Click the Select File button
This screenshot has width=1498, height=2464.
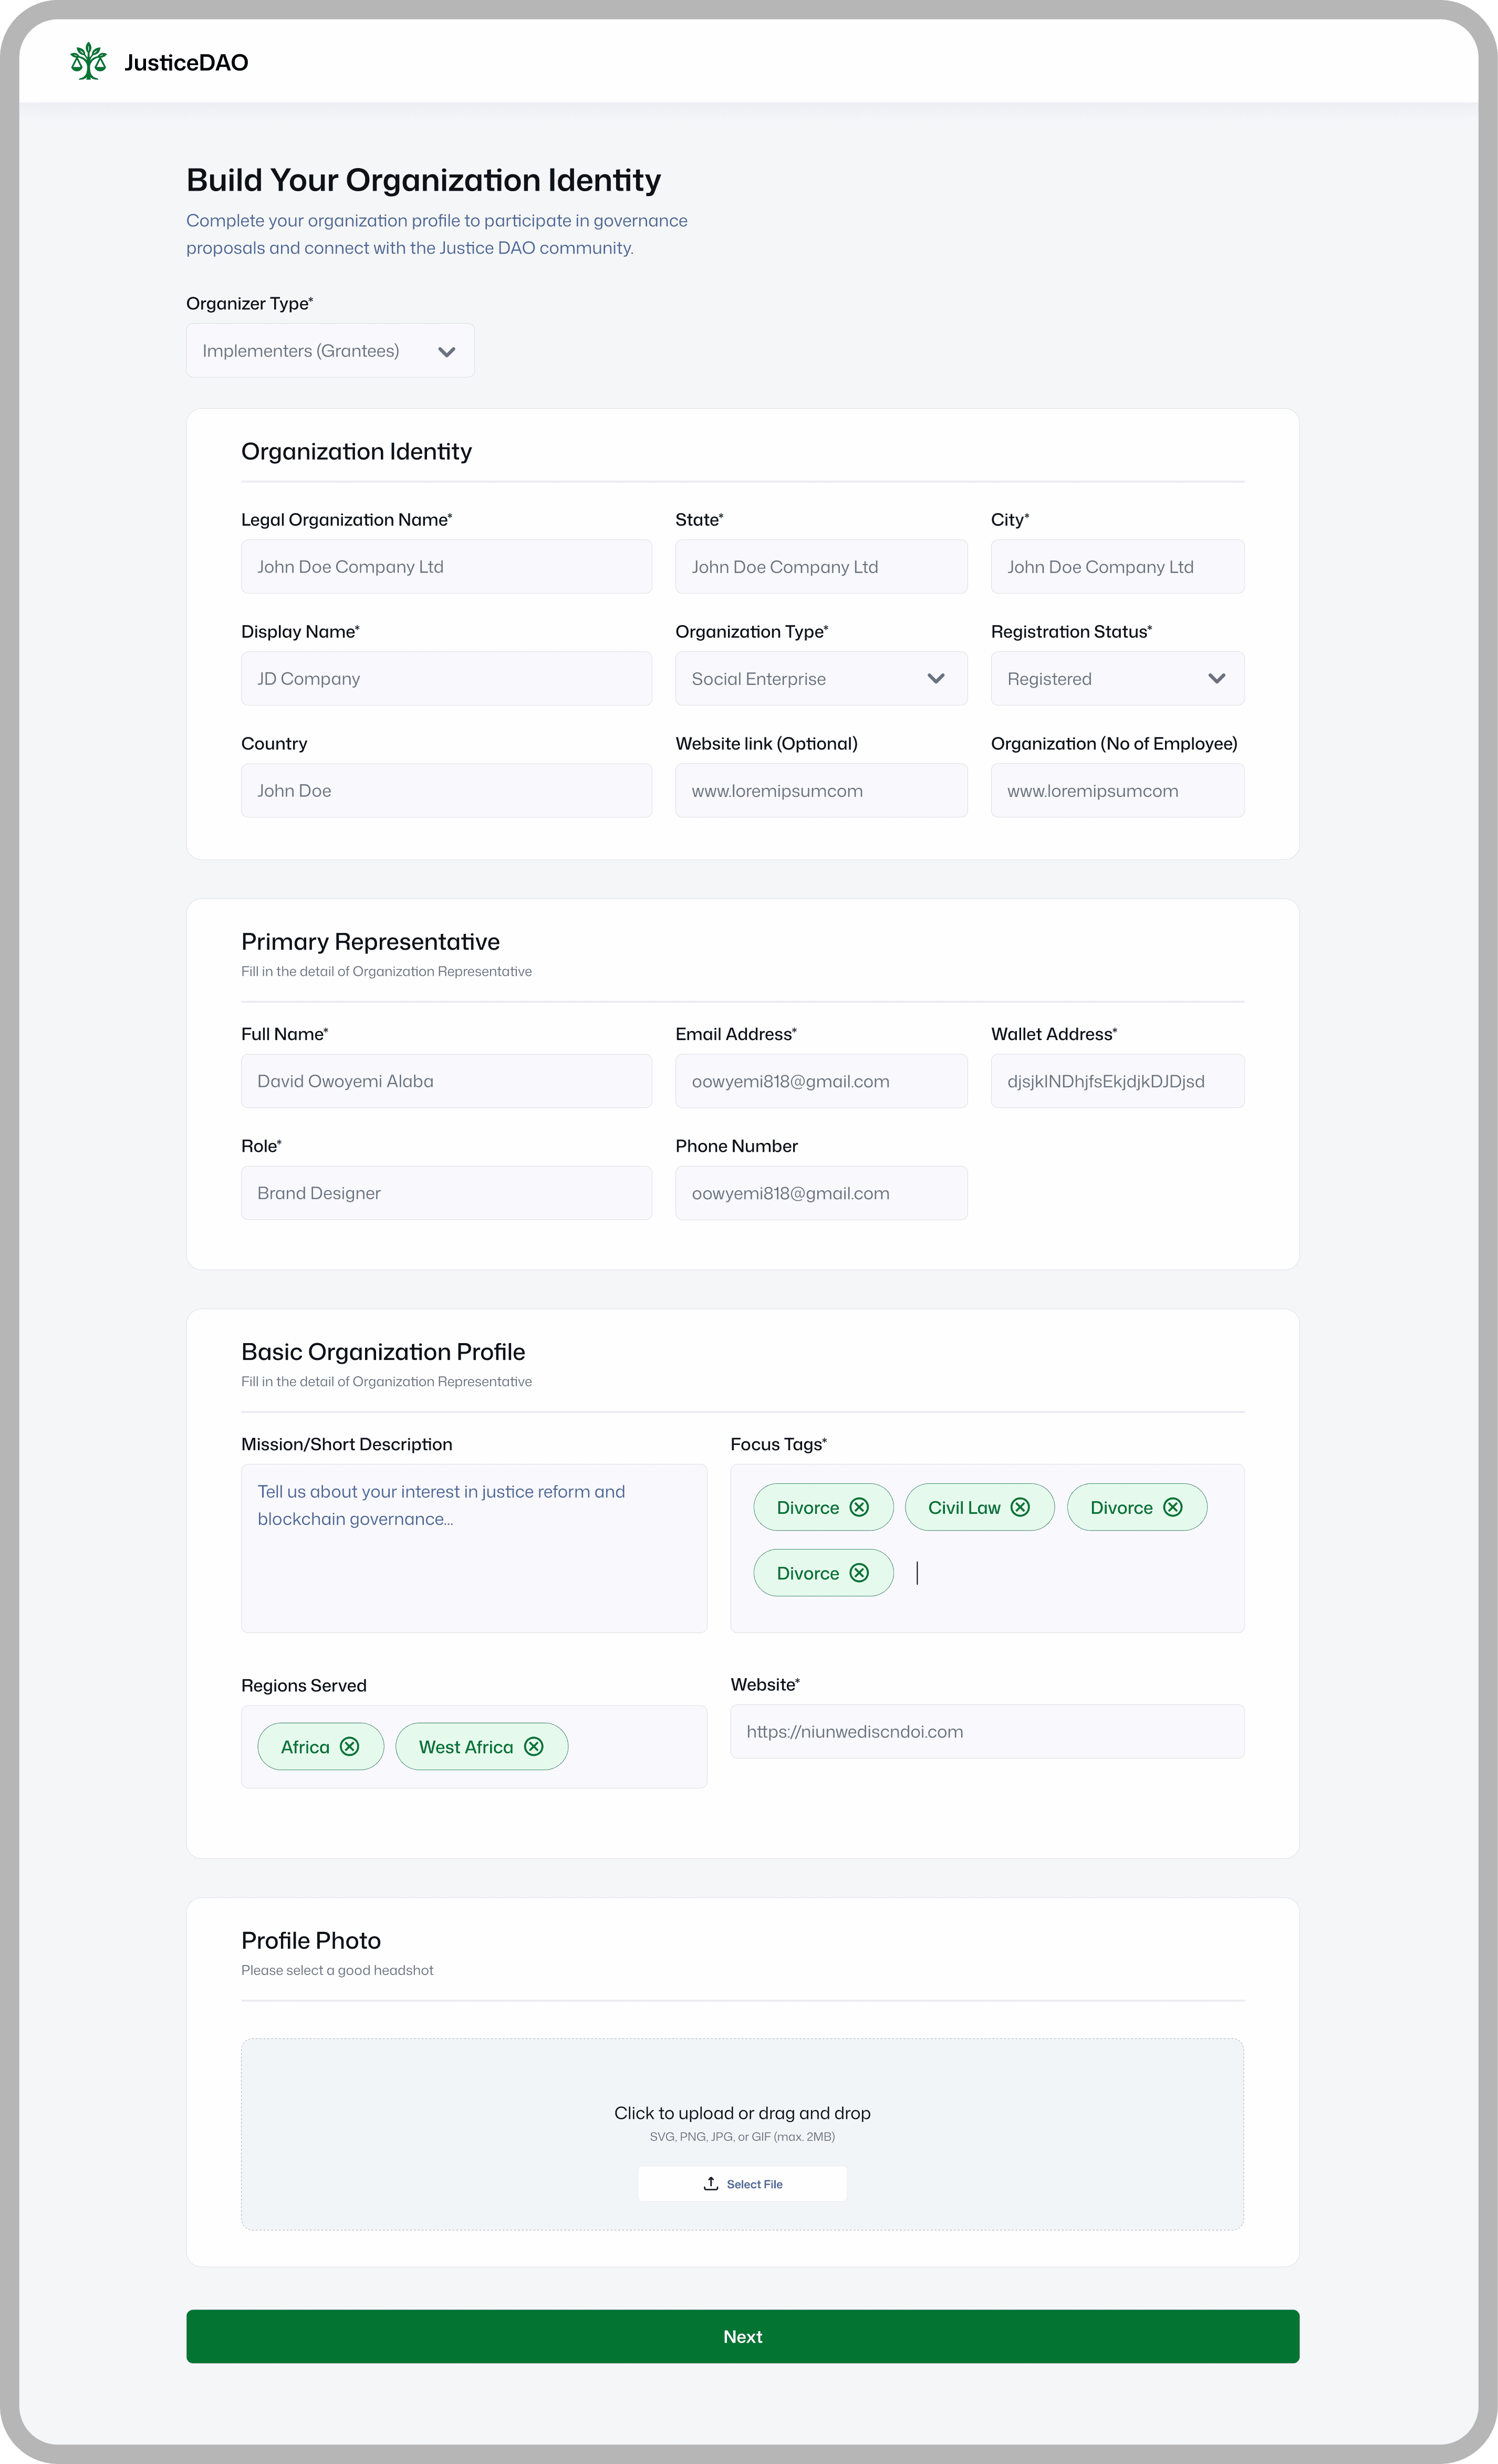(x=743, y=2184)
